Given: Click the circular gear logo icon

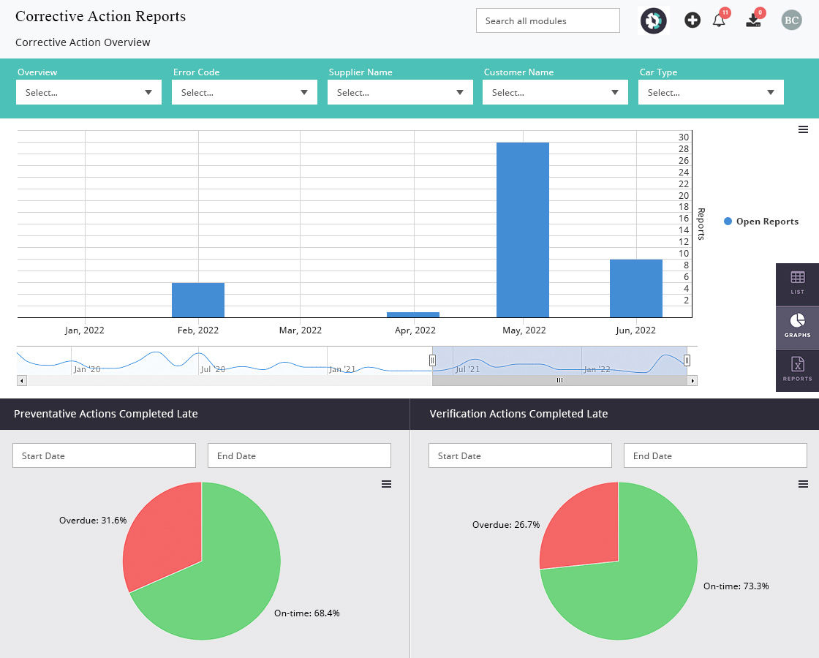Looking at the screenshot, I should point(654,21).
